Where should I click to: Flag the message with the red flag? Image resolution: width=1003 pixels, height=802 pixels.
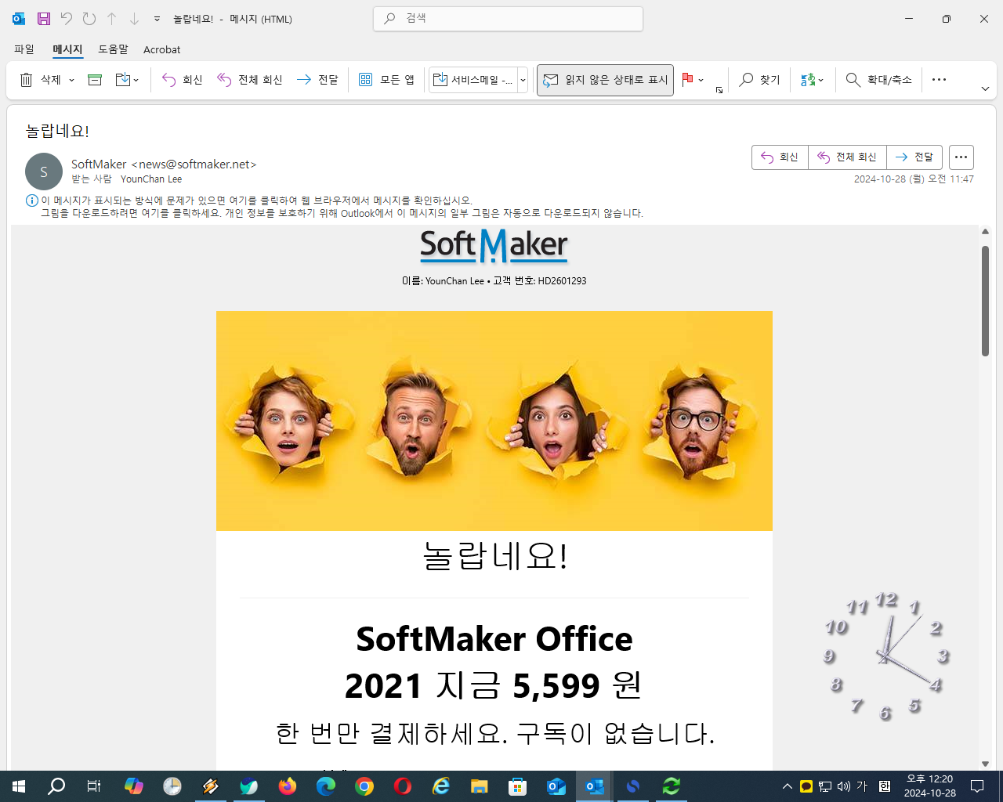[x=687, y=79]
